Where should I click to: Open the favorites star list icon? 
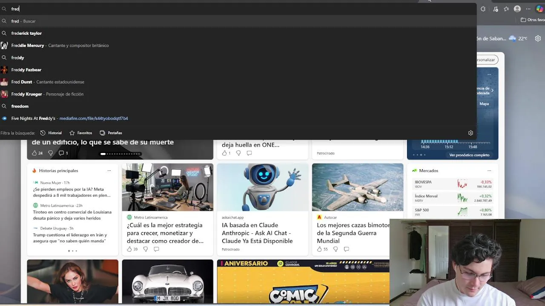click(506, 9)
